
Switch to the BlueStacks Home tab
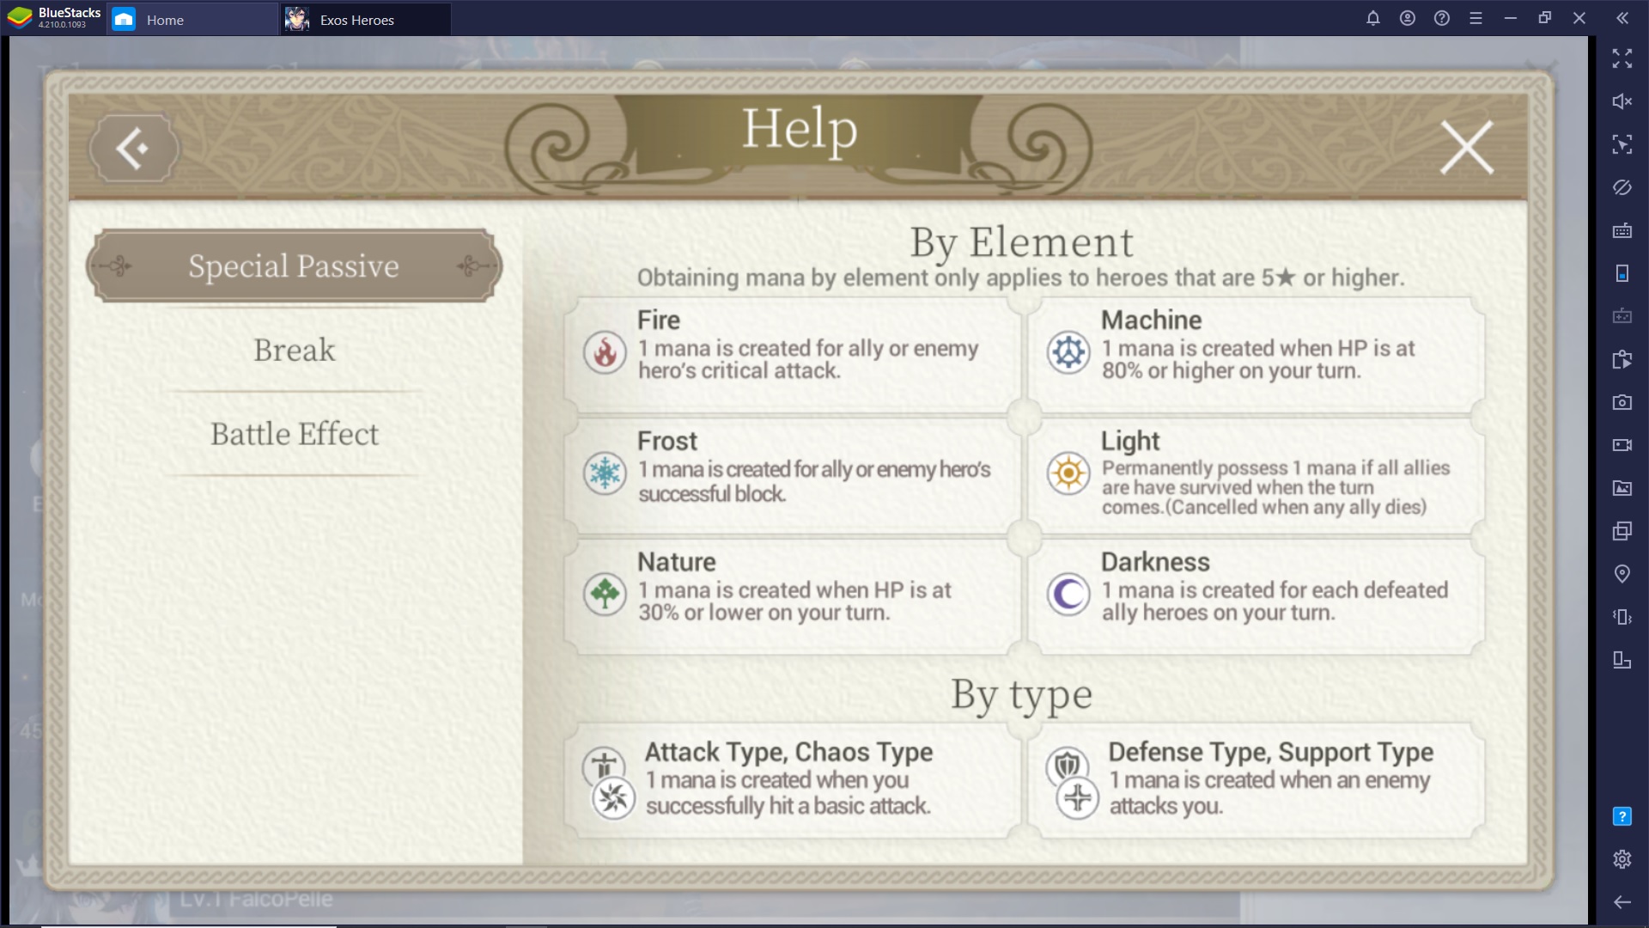pyautogui.click(x=192, y=19)
